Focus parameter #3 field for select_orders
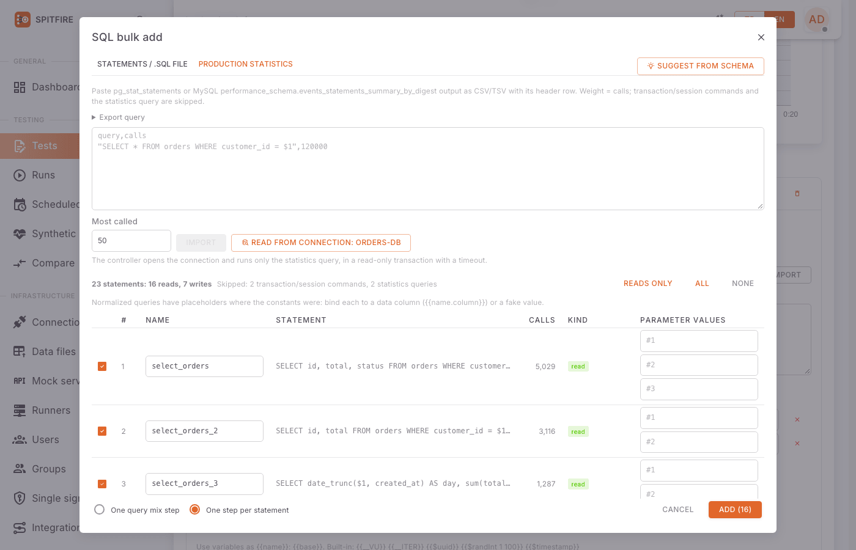Screen dimensions: 856x550 coord(699,389)
